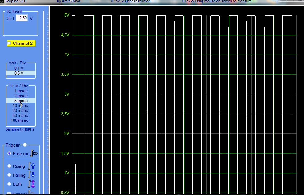304x195 pixels.
Task: Choose the Falling trigger radio option
Action: (9, 175)
